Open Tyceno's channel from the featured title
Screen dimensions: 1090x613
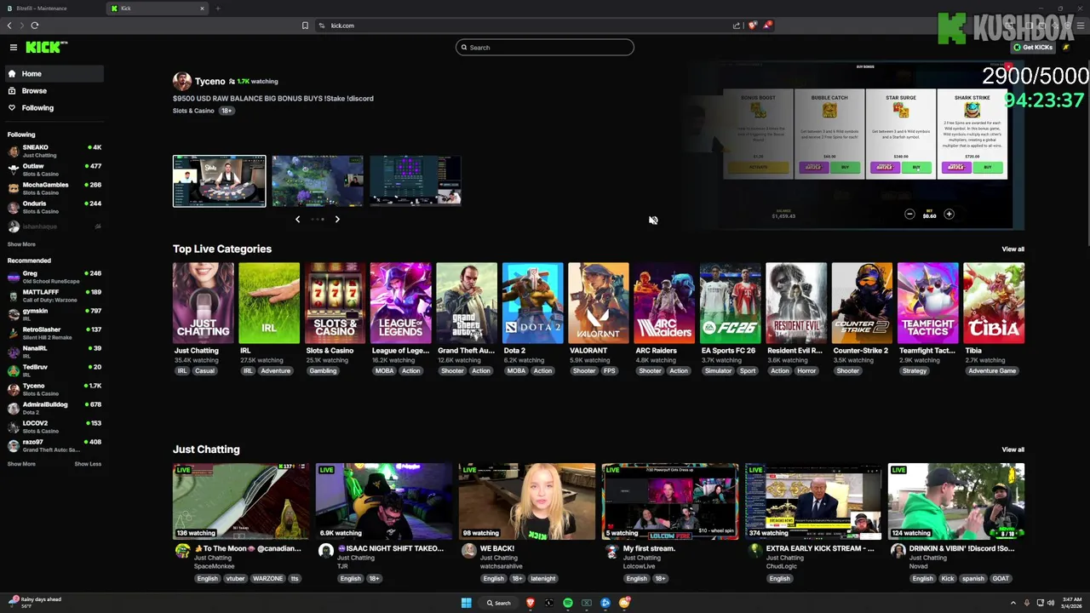coord(209,82)
